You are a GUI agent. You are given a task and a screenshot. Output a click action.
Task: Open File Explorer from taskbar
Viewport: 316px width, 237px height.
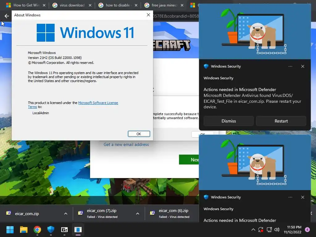coord(23,230)
